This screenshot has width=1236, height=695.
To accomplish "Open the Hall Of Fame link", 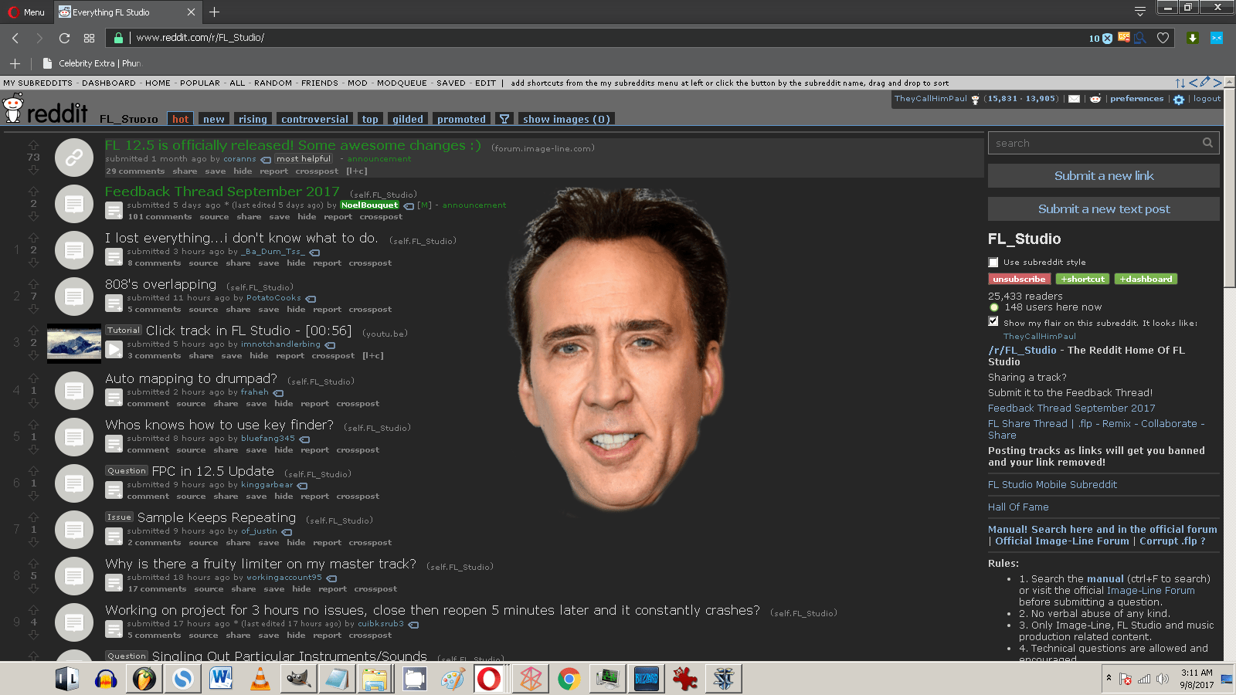I will pos(1018,507).
